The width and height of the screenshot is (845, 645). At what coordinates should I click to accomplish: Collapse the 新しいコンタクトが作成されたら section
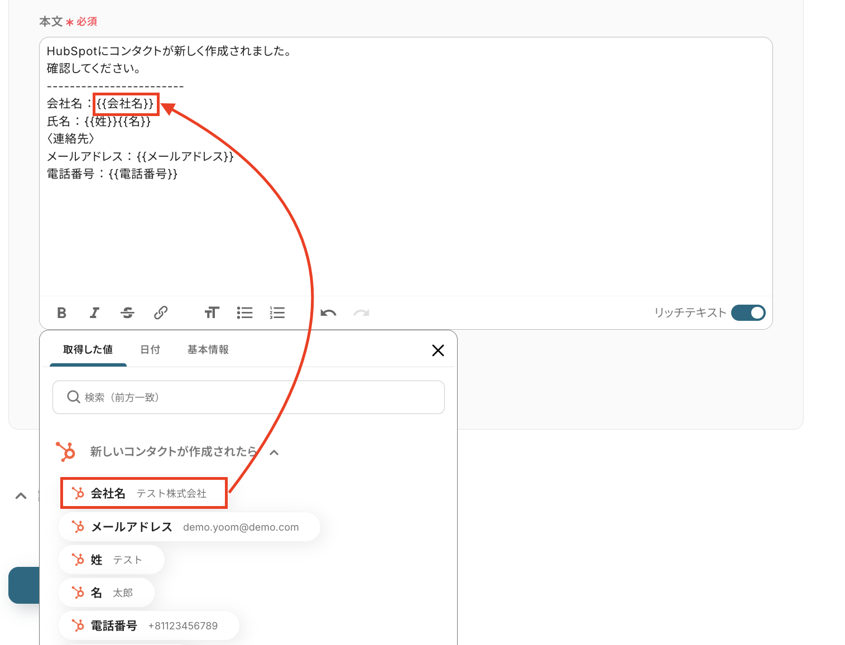(x=274, y=453)
